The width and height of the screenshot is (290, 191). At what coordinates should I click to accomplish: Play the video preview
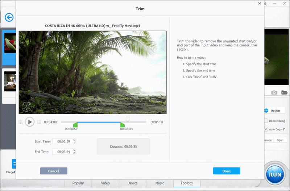tap(30, 122)
